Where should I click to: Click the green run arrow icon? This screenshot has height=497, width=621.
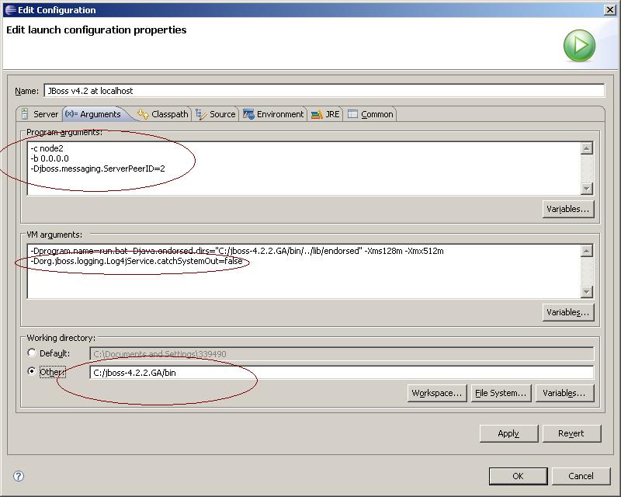[x=579, y=45]
